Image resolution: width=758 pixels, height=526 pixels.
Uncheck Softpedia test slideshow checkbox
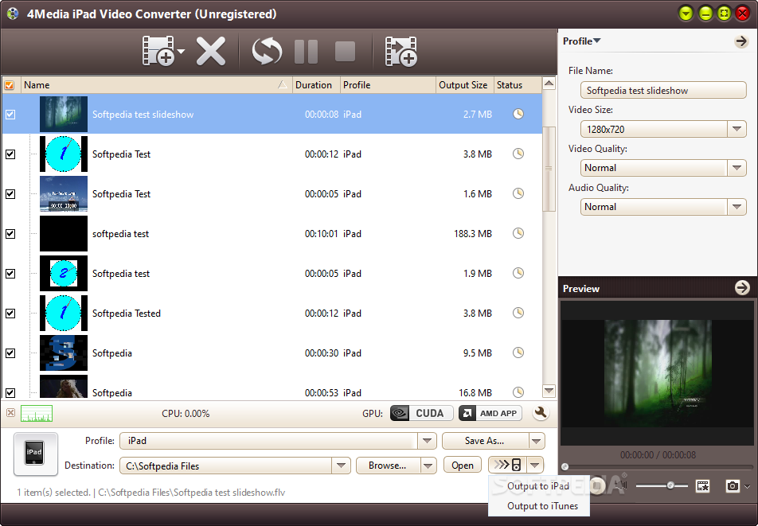(10, 115)
